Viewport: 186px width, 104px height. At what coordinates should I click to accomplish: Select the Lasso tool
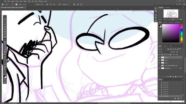click(5, 24)
